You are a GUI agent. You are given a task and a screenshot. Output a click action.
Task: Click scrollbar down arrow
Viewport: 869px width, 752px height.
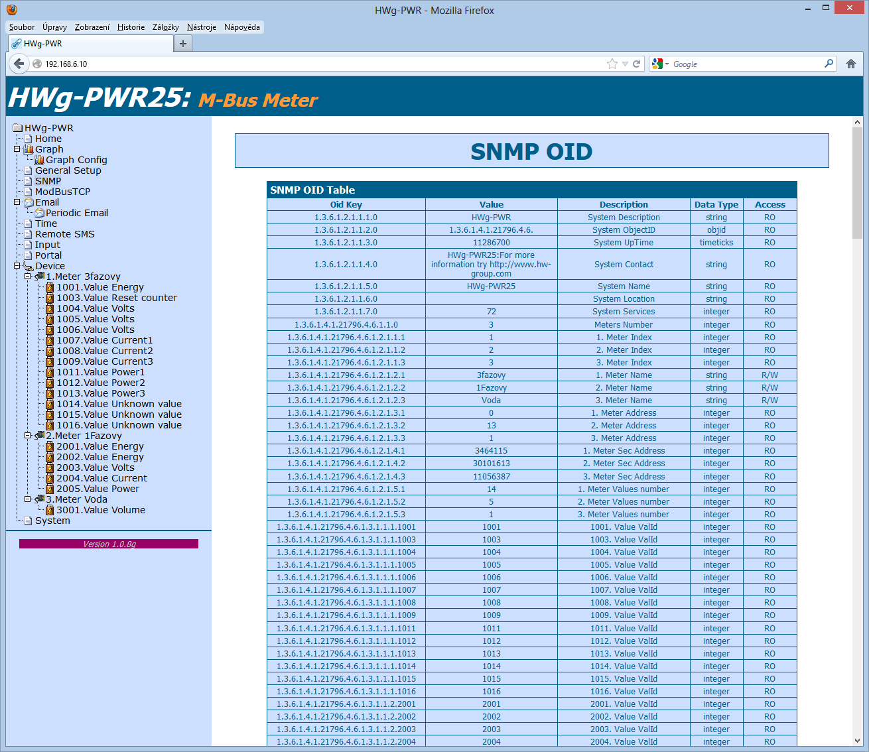point(857,741)
